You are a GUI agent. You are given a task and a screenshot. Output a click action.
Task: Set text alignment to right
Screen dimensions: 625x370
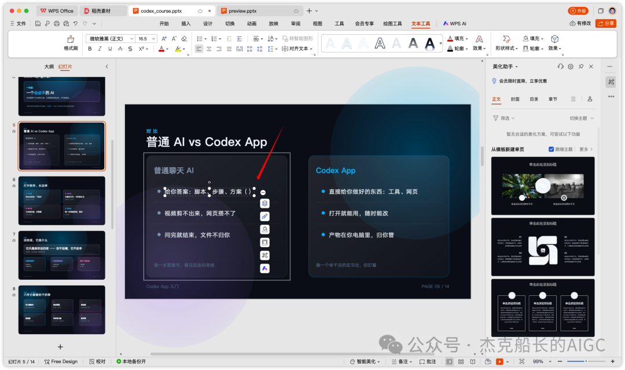(219, 49)
